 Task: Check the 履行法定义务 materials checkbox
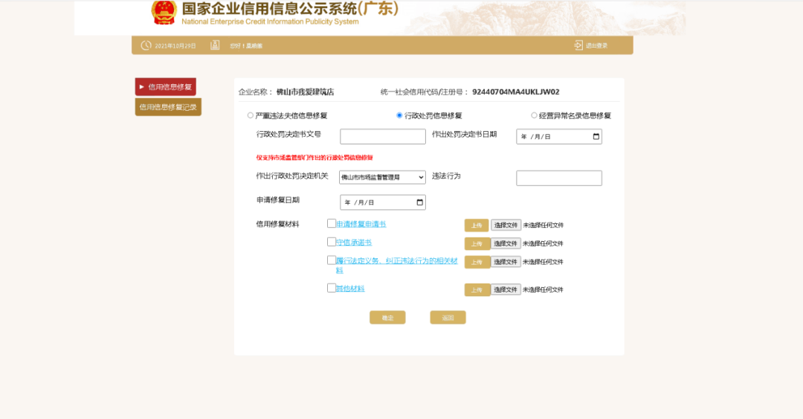pos(332,260)
